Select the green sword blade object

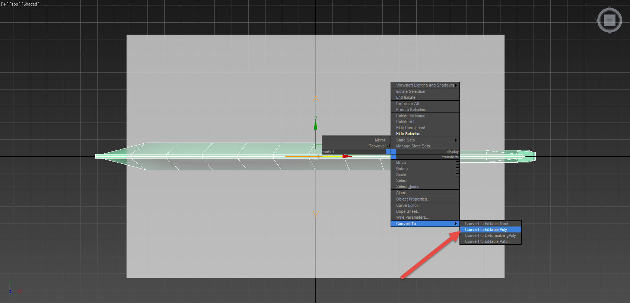click(223, 156)
